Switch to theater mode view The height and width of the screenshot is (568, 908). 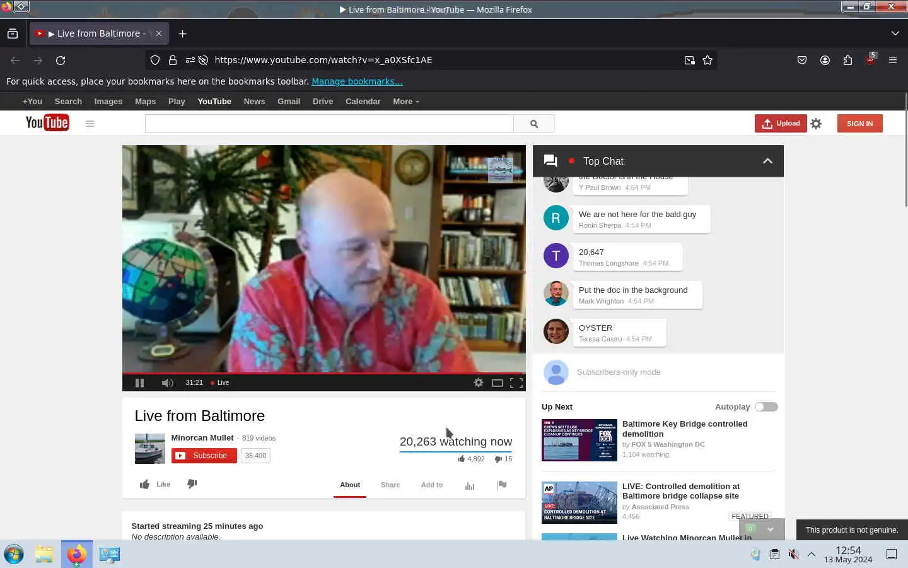(x=498, y=382)
